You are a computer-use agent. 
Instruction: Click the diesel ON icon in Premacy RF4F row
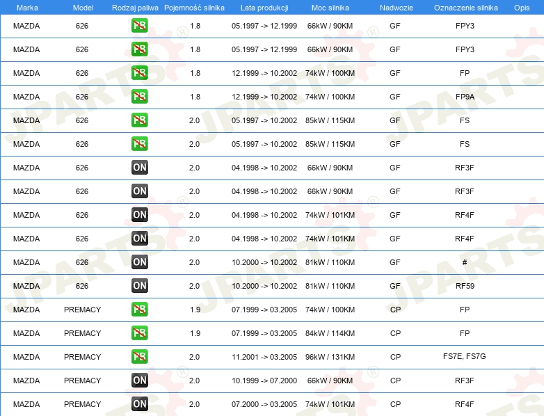pyautogui.click(x=139, y=403)
